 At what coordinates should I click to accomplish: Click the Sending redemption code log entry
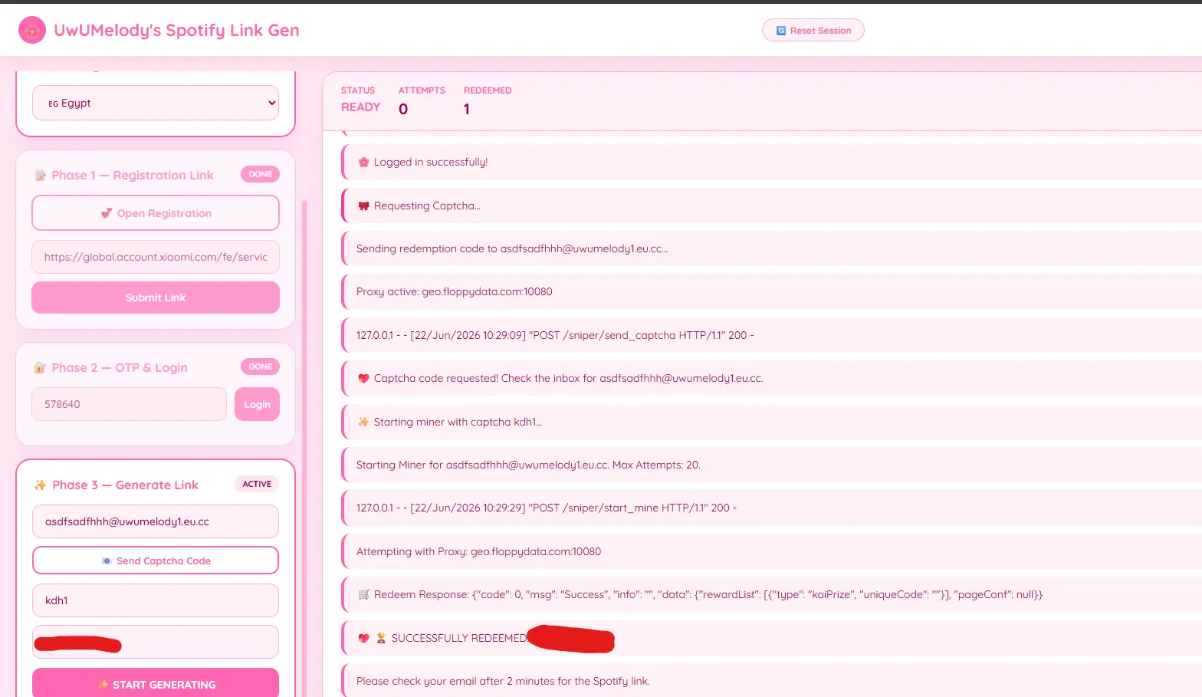pos(771,248)
